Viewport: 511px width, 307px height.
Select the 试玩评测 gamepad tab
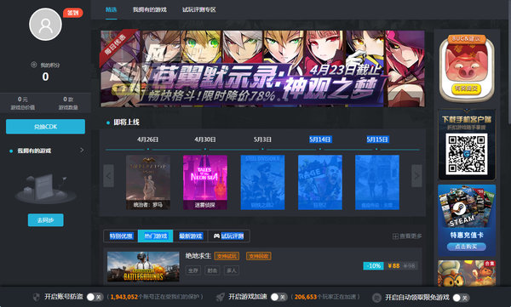pyautogui.click(x=229, y=236)
